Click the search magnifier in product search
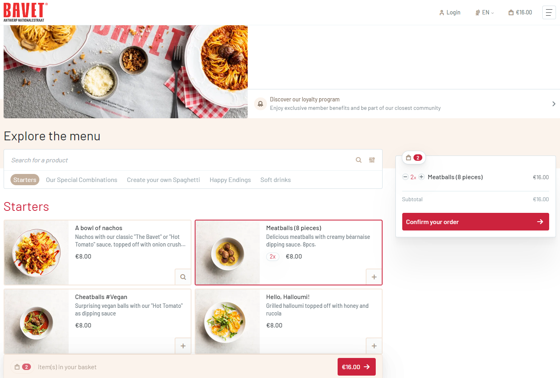 point(359,160)
